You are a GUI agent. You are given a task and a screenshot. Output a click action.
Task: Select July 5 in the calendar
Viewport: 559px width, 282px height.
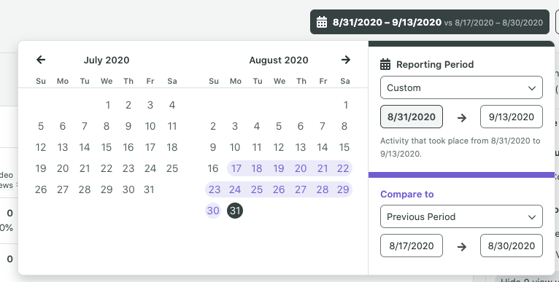(x=41, y=126)
